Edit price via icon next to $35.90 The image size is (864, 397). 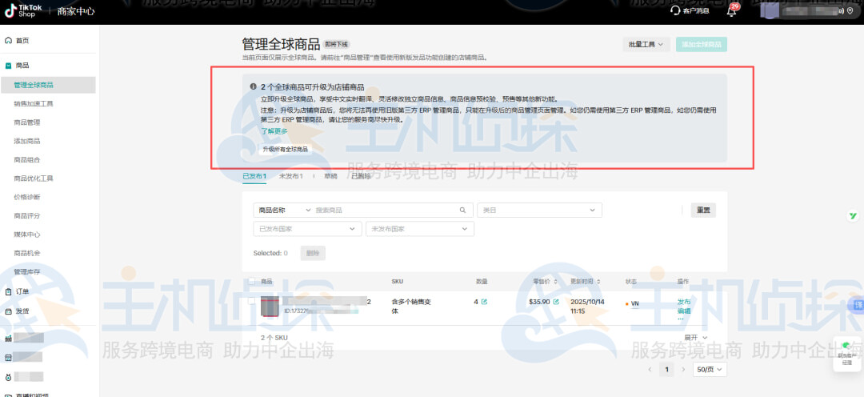click(556, 302)
